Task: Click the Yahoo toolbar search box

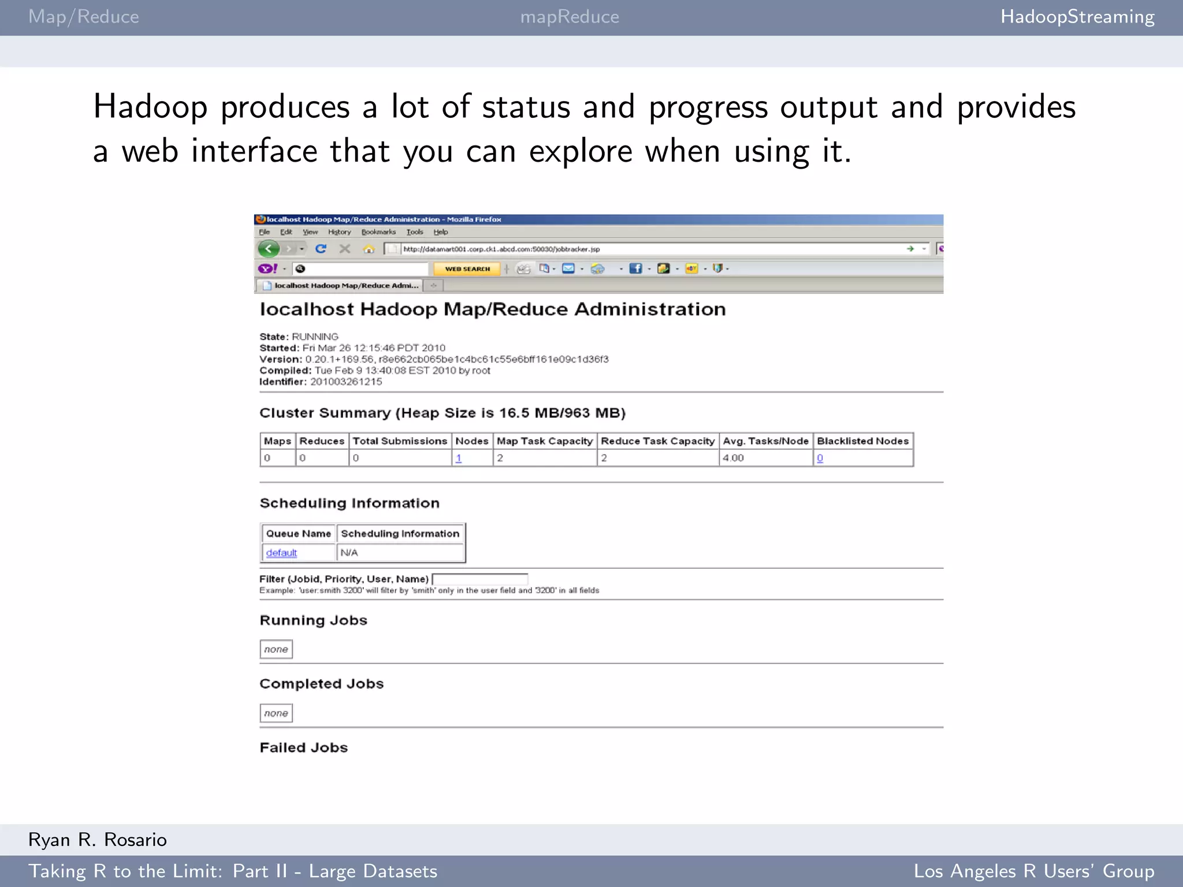Action: click(x=361, y=269)
